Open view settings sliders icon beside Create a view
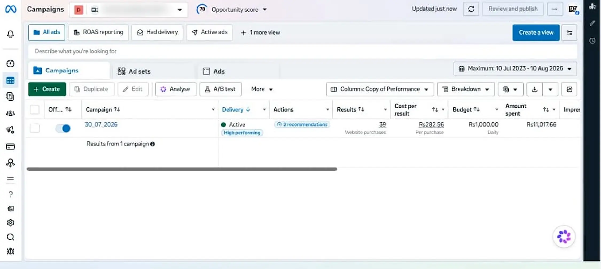601x269 pixels. tap(569, 32)
